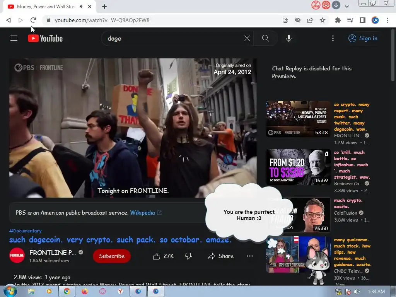The width and height of the screenshot is (396, 297).
Task: Open the Windows Start menu
Action: click(10, 291)
